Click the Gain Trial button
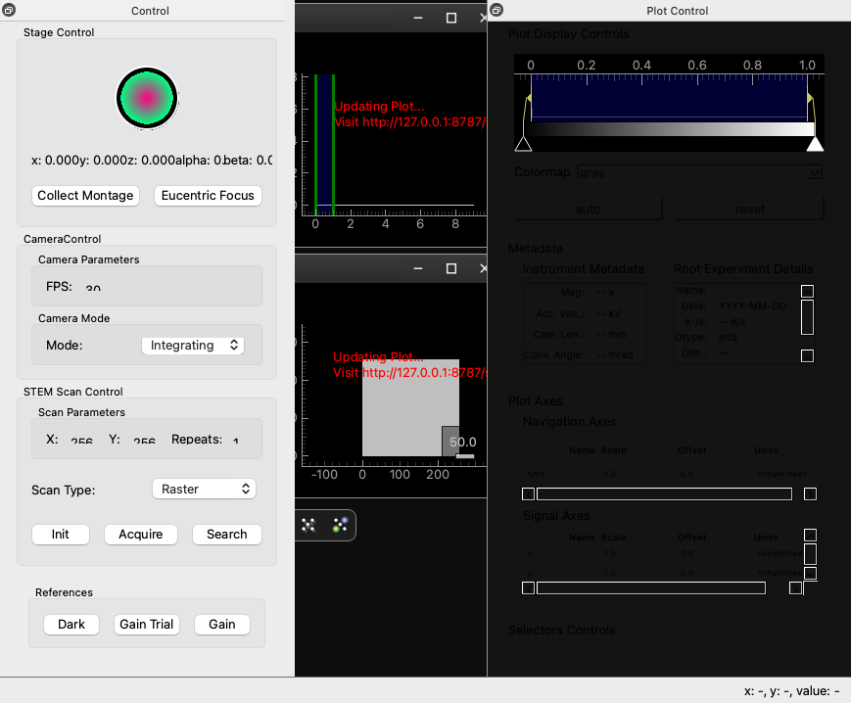Screen dimensions: 851x703 coord(147,625)
